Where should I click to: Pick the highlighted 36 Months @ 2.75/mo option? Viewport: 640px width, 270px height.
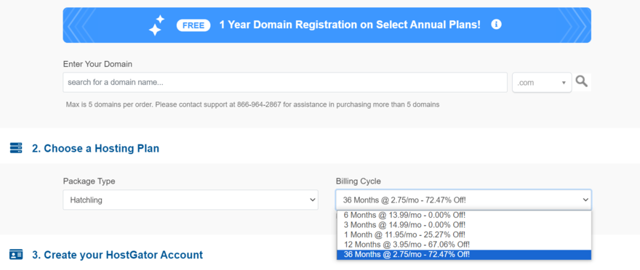pos(464,255)
